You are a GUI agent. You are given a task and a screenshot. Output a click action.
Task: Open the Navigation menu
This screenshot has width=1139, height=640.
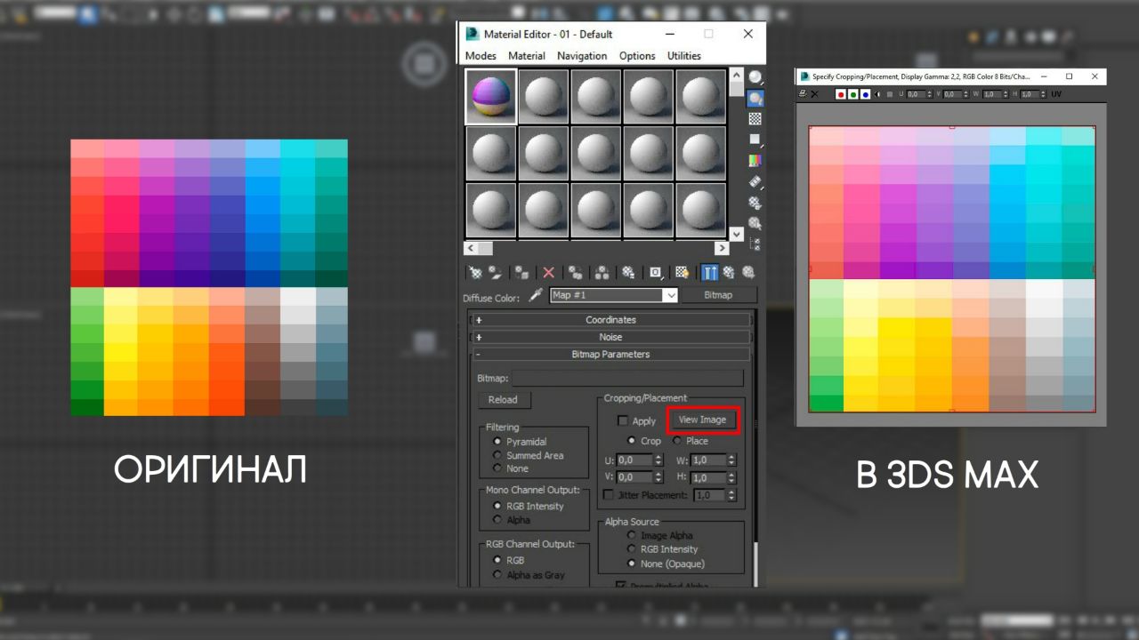tap(582, 55)
